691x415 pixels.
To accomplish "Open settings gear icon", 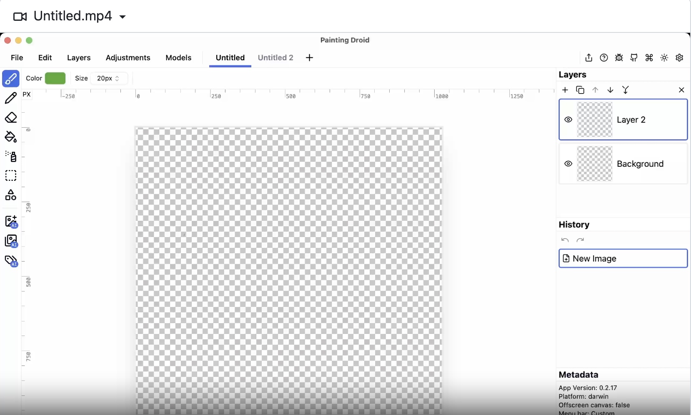I will [679, 58].
